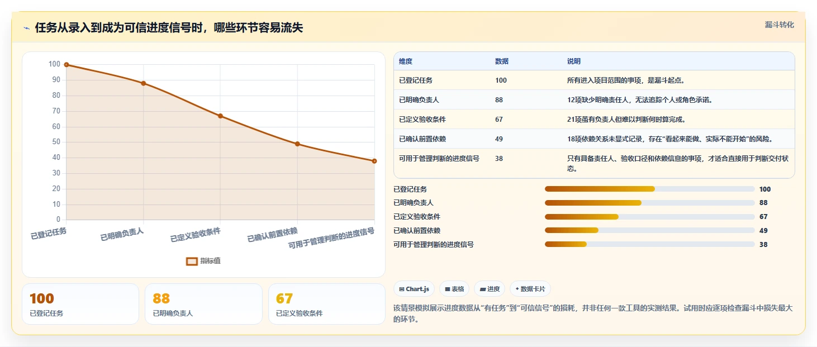
Task: Click the 可用于管理判断的进度信号 progress bar
Action: [x=649, y=244]
